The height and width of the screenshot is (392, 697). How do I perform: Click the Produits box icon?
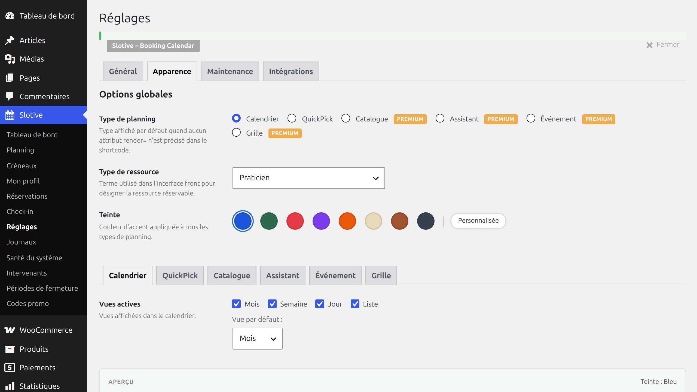10,349
